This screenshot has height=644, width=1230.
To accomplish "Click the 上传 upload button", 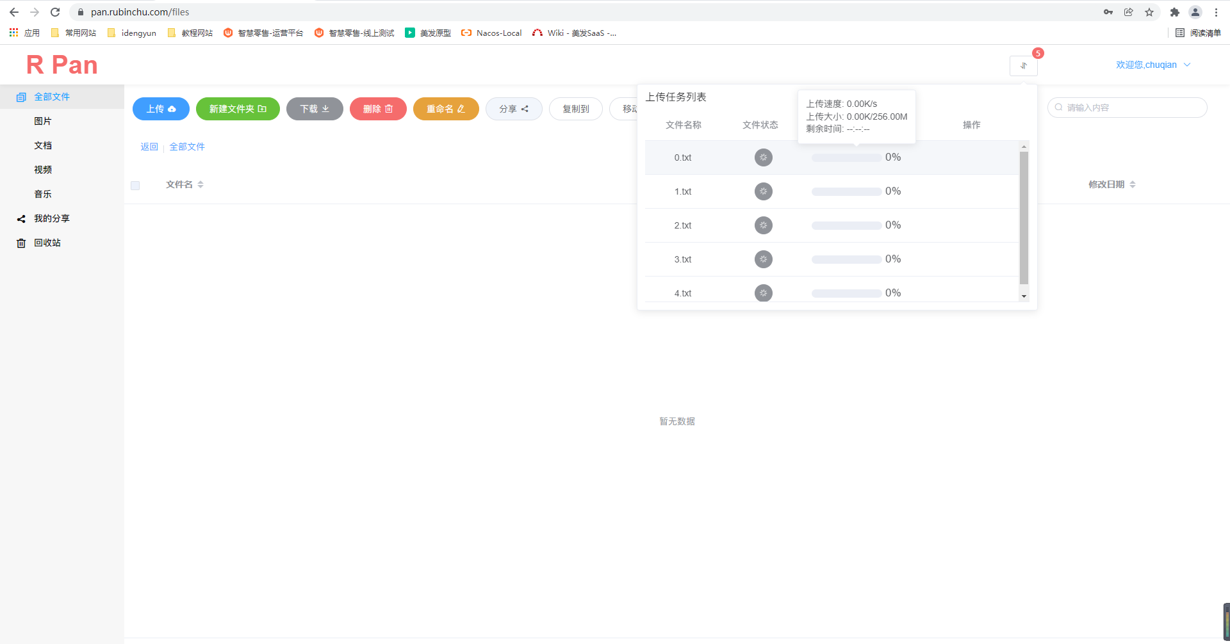I will 161,109.
